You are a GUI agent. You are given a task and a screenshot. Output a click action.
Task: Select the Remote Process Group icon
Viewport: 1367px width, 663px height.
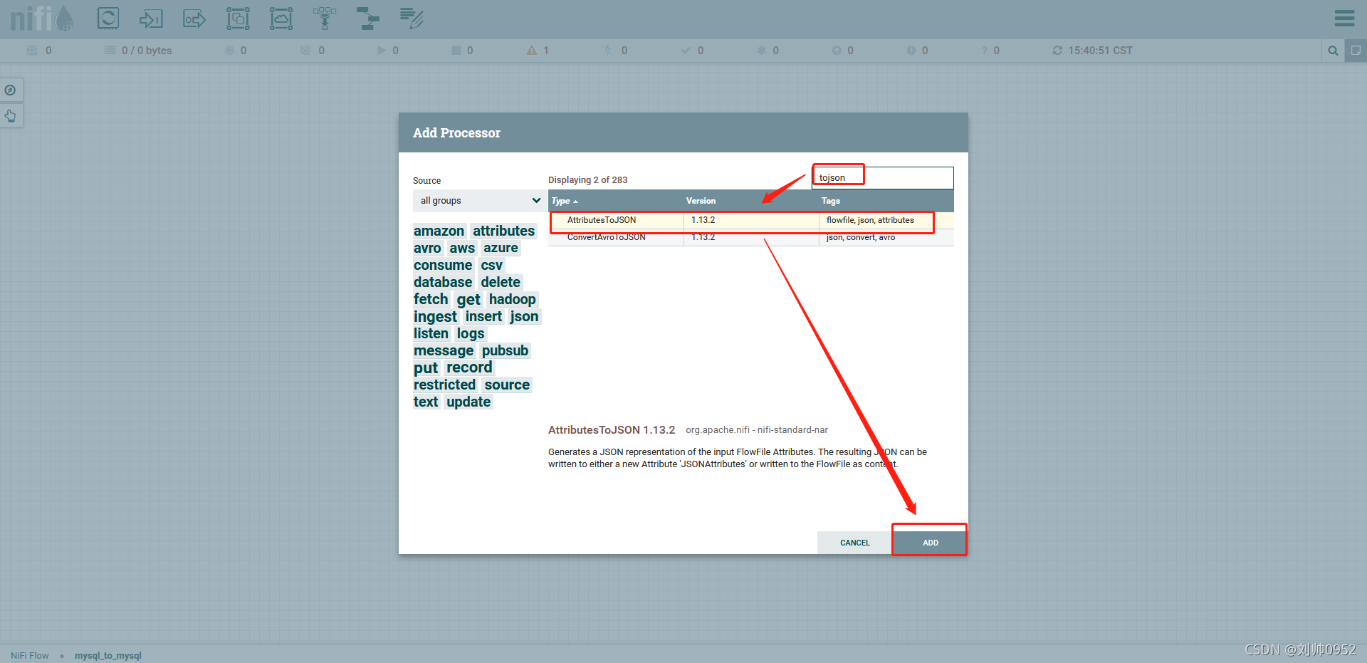pos(281,19)
